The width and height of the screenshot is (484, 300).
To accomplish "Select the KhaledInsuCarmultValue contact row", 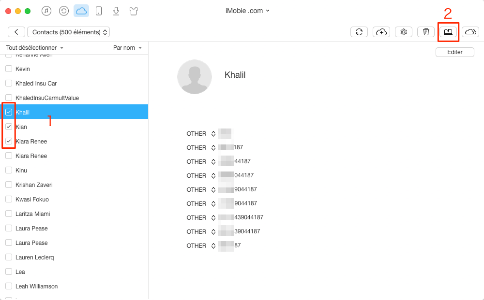I will tap(74, 98).
